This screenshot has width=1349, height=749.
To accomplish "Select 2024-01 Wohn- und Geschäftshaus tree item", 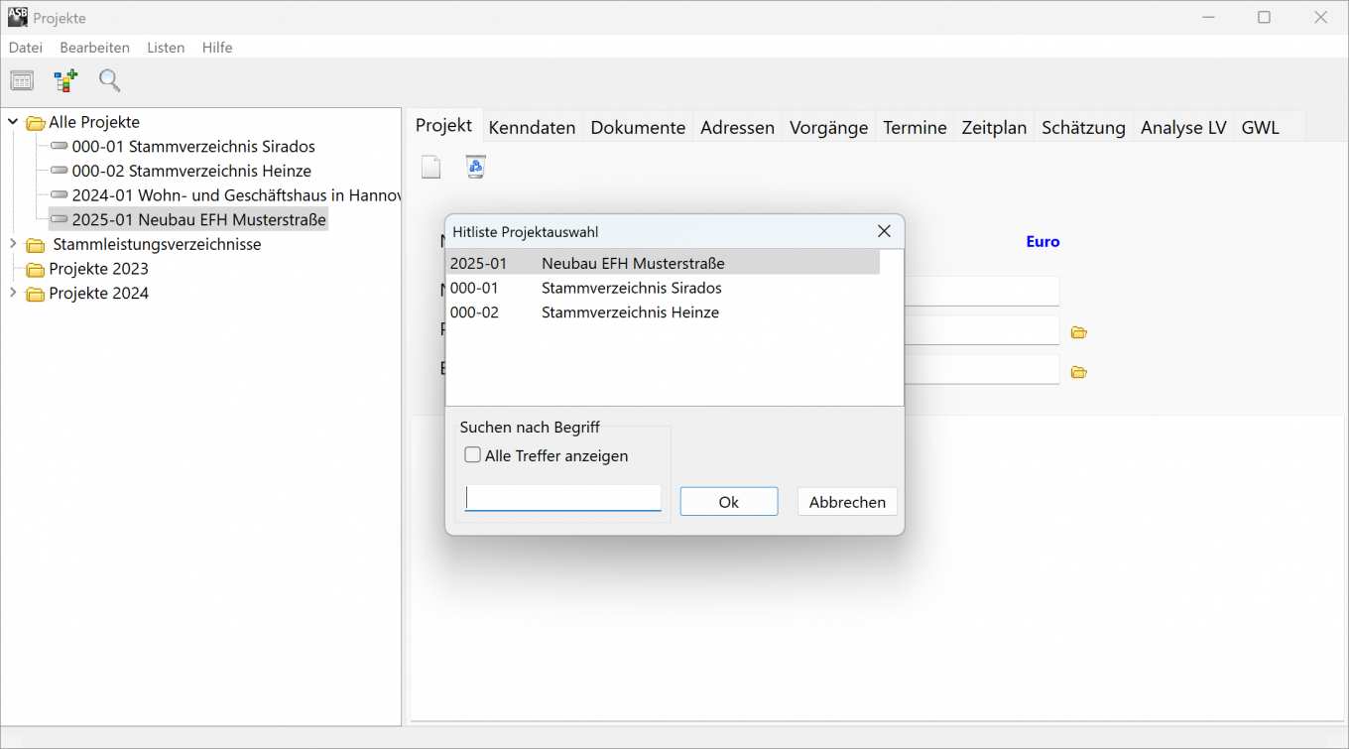I will (236, 195).
